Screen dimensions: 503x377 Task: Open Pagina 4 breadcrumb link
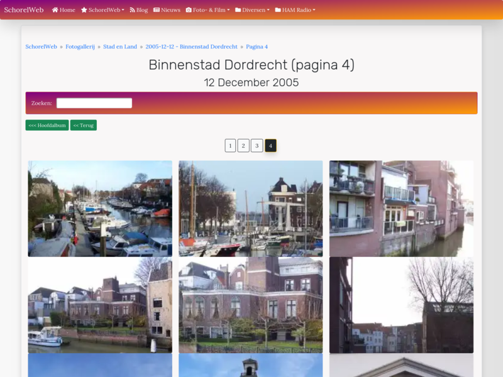(x=257, y=46)
